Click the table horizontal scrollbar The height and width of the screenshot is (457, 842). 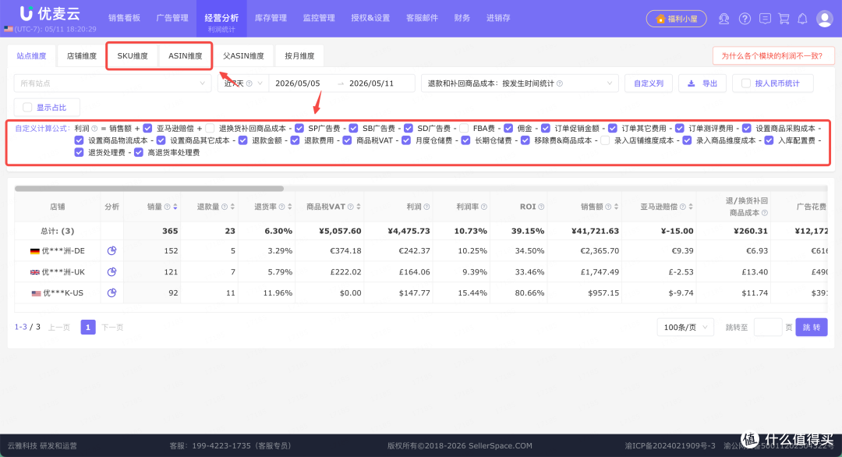pyautogui.click(x=149, y=189)
